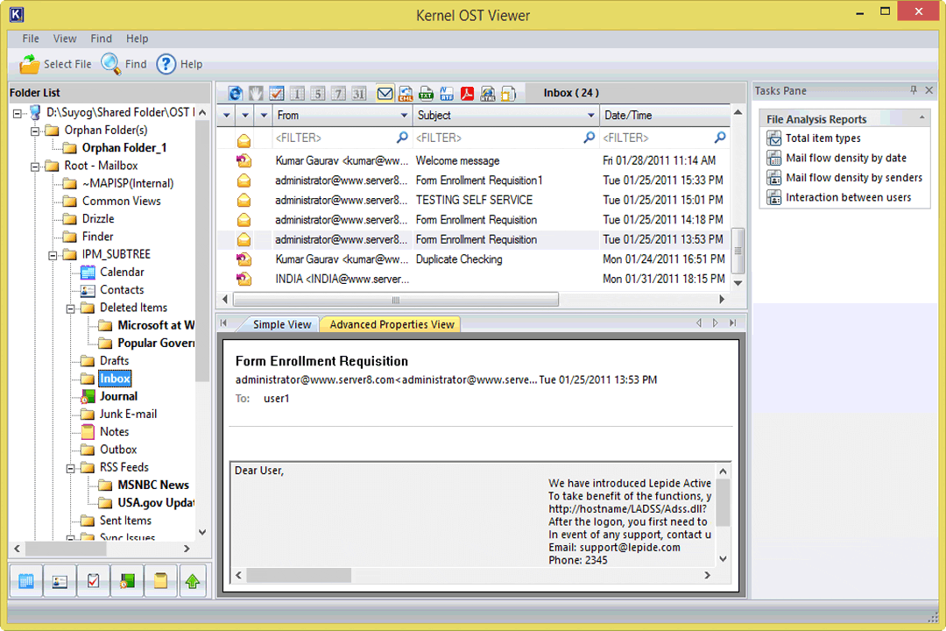Switch to the 31-day month calendar view
Image resolution: width=946 pixels, height=631 pixels.
pyautogui.click(x=359, y=93)
